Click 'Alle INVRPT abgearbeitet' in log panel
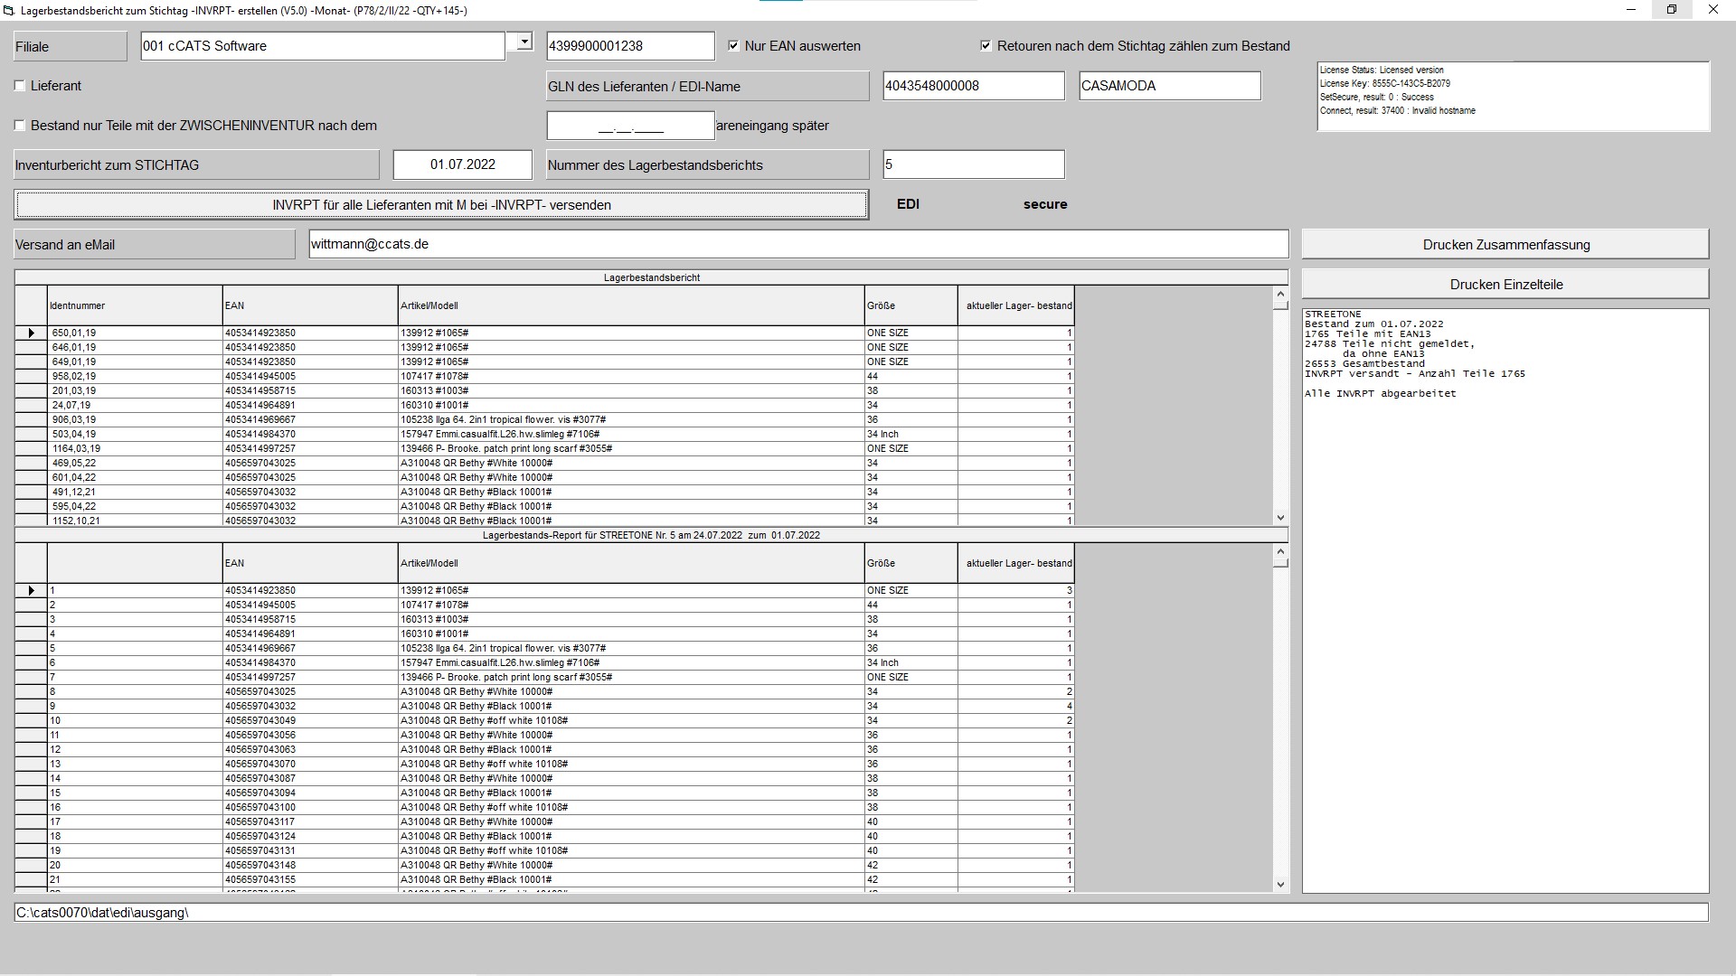Screen dimensions: 1736x976 [x=1381, y=394]
